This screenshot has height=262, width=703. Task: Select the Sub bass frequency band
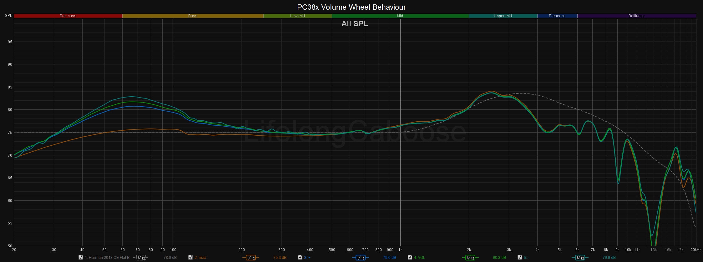tap(68, 16)
